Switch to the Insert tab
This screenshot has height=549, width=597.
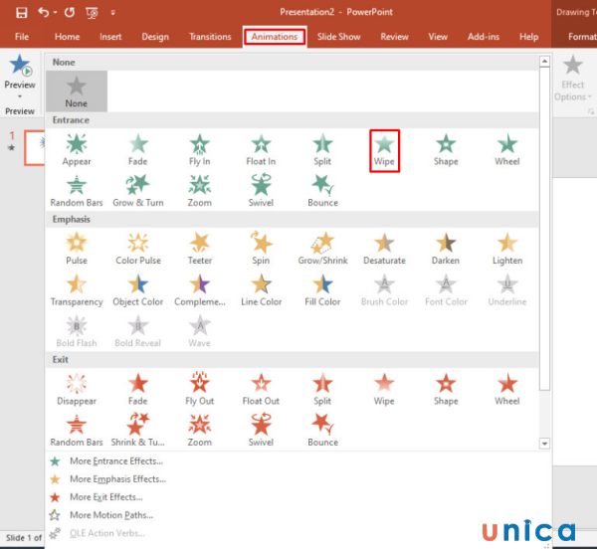coord(110,37)
